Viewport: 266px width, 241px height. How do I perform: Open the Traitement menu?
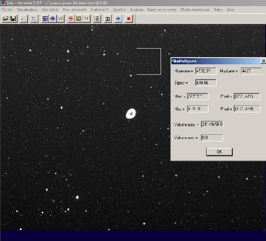coord(99,10)
